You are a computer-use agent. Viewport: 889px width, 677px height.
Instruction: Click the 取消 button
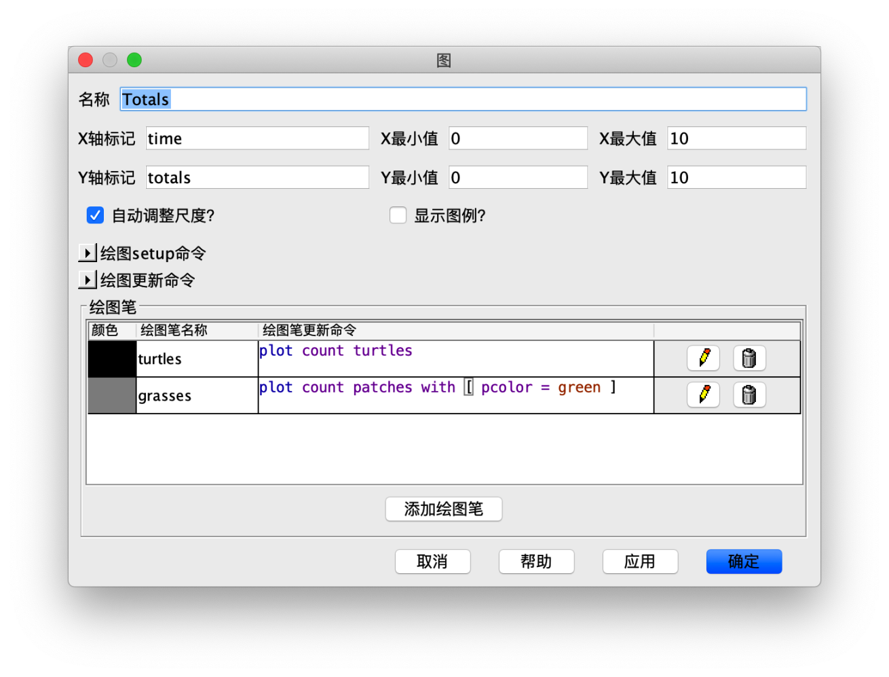coord(432,562)
